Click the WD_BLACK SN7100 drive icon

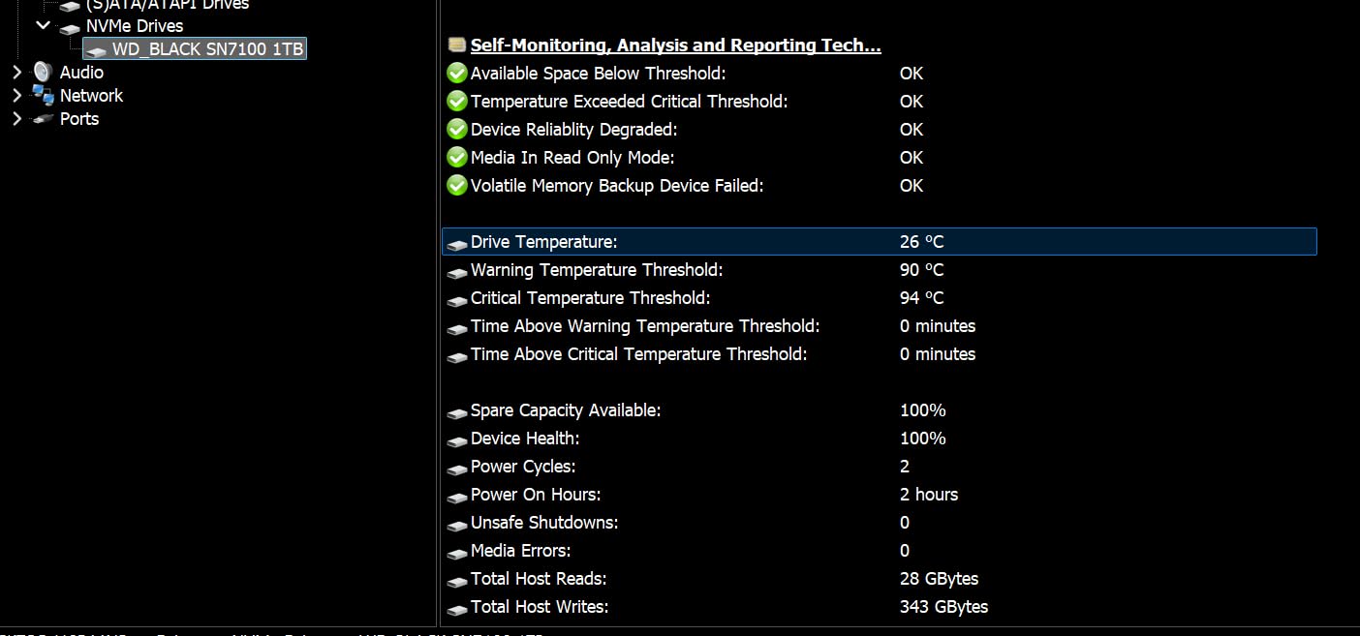(96, 50)
